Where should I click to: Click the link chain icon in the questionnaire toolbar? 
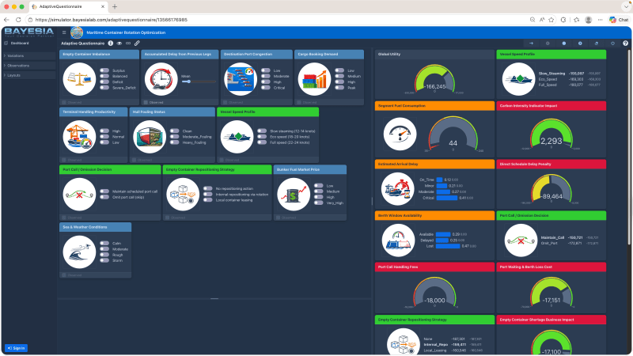[x=128, y=44]
